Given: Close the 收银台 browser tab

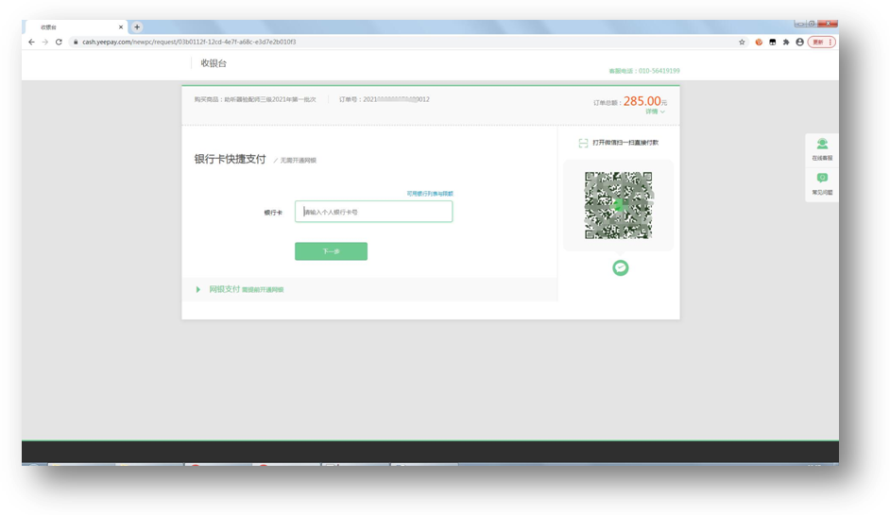Looking at the screenshot, I should point(121,27).
